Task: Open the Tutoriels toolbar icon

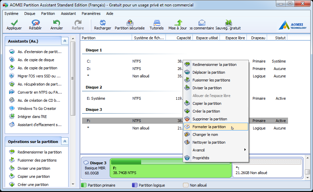Action: pyautogui.click(x=157, y=23)
